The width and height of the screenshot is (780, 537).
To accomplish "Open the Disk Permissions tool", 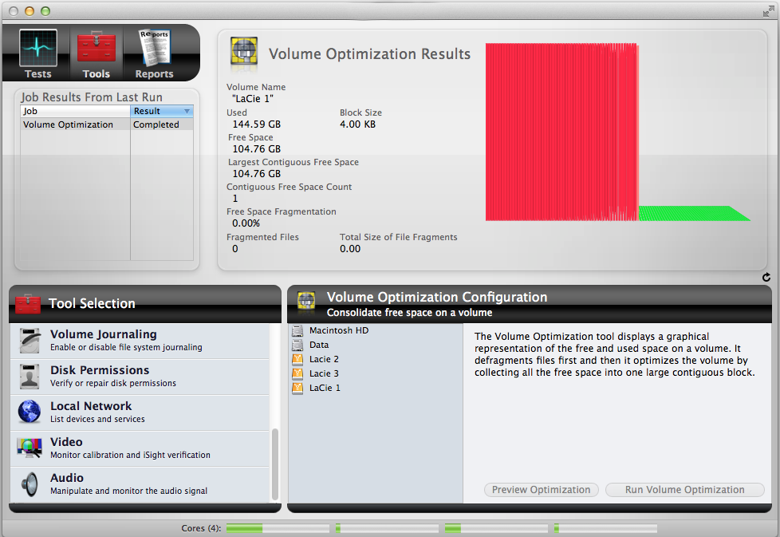I will pos(140,377).
